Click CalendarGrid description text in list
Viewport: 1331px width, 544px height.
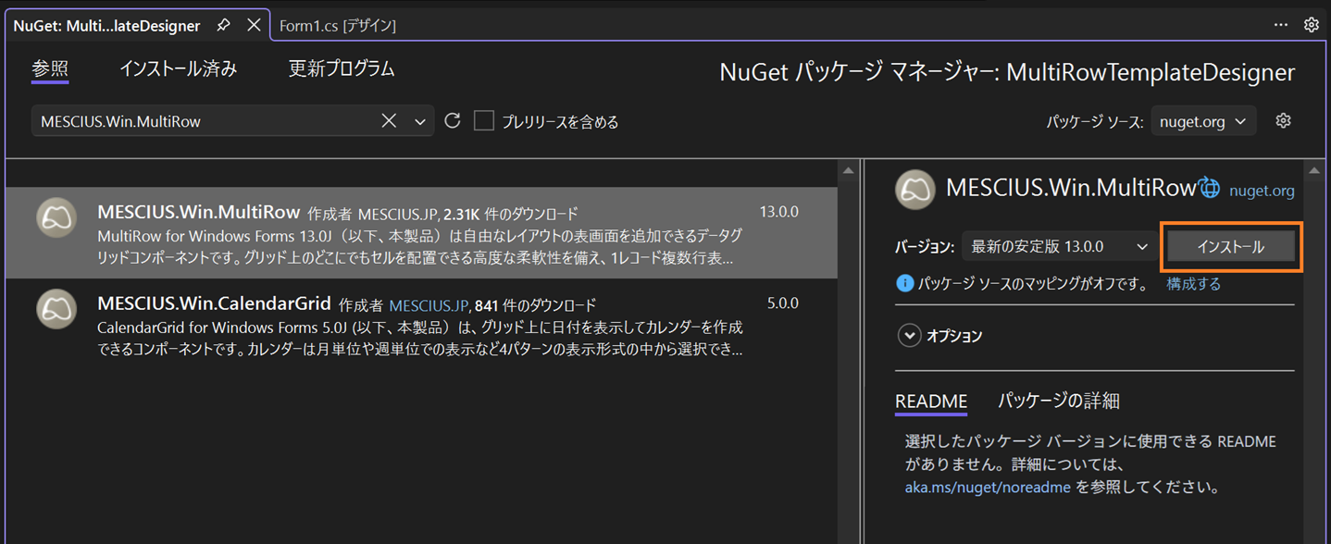click(x=419, y=339)
